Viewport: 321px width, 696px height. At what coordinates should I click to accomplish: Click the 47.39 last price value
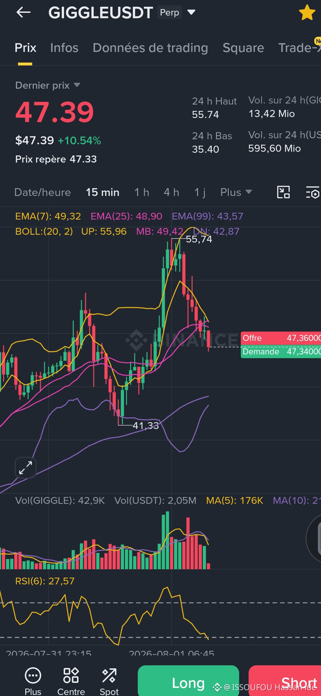coord(55,112)
